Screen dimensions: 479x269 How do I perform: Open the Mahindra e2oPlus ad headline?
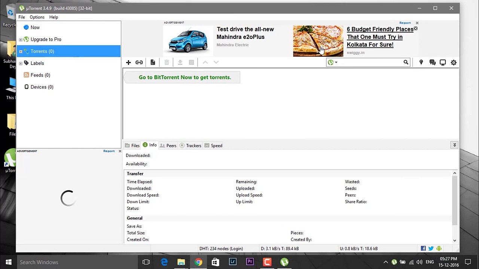pos(245,33)
